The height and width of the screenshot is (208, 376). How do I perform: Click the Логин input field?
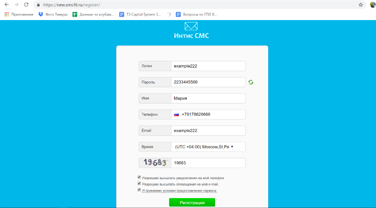(208, 66)
